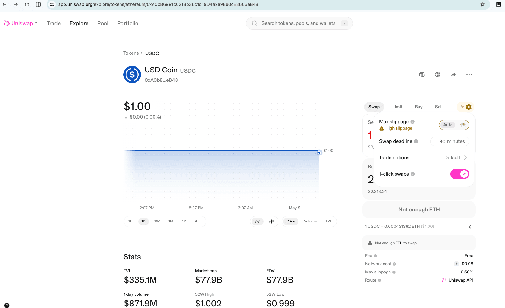
Task: Switch to candlestick chart view
Action: (272, 221)
